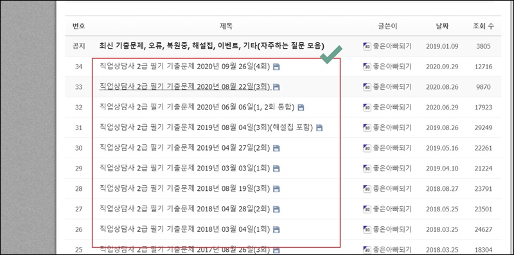514x255 pixels.
Task: Click the view count 12716
Action: click(x=483, y=67)
